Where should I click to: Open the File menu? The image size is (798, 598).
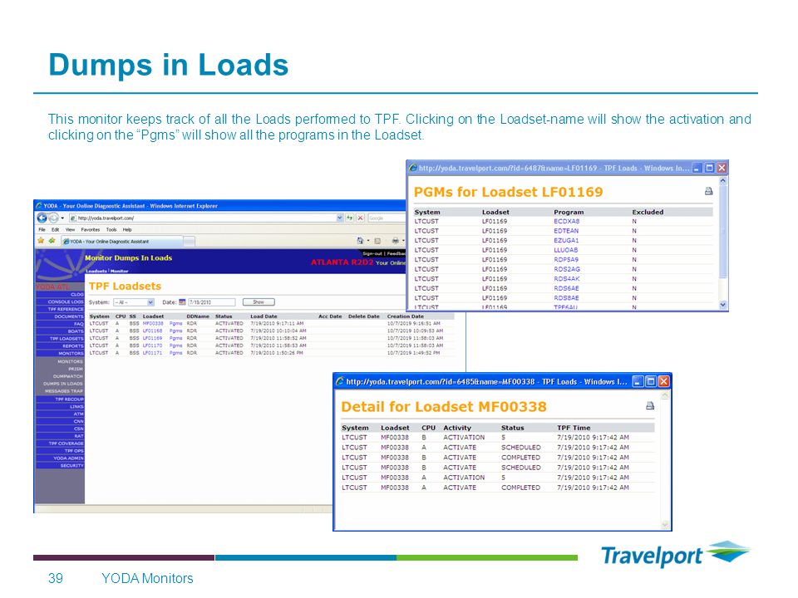pyautogui.click(x=42, y=230)
